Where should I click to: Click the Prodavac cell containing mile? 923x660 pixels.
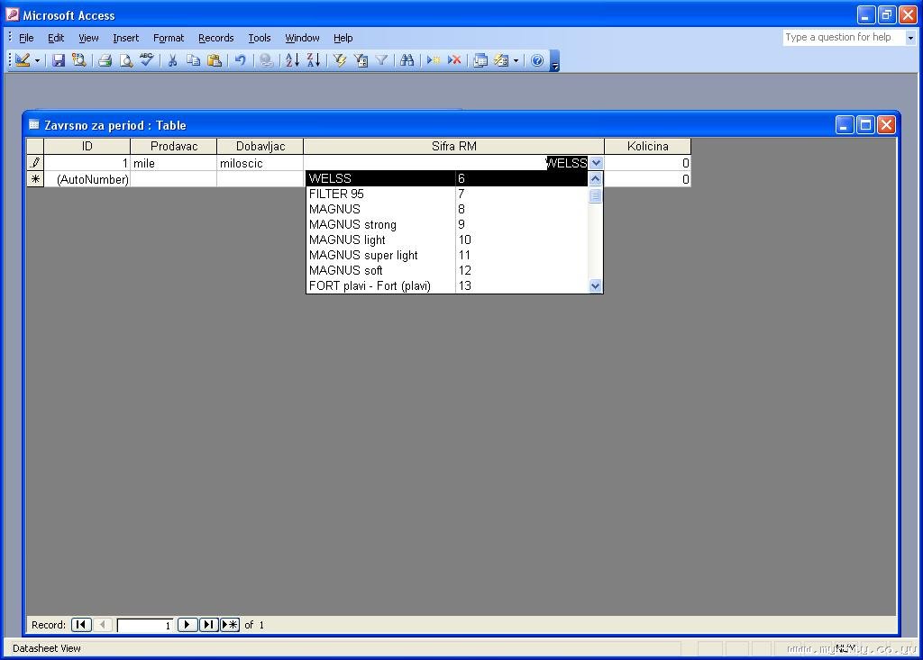tap(174, 163)
